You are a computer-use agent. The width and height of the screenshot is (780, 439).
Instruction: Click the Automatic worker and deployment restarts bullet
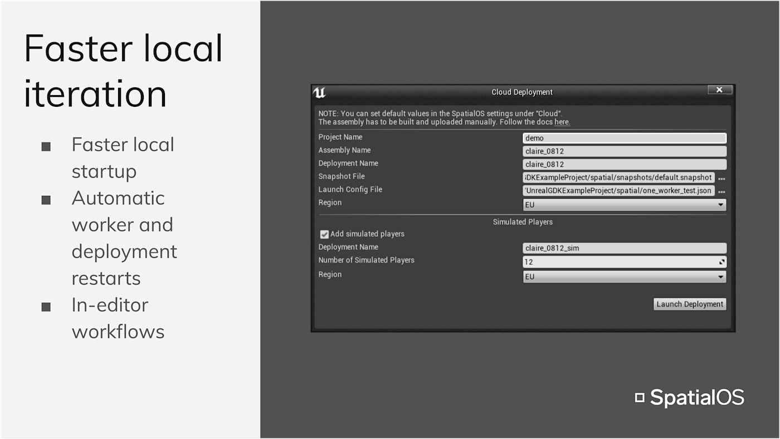click(124, 238)
